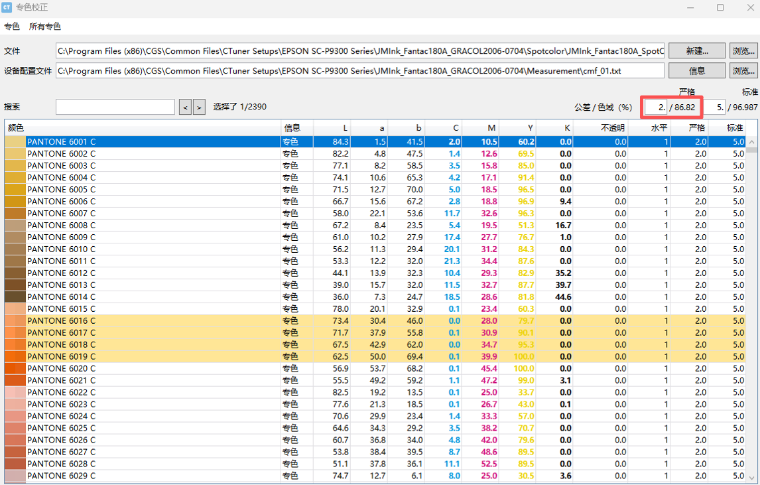Image resolution: width=760 pixels, height=485 pixels.
Task: Click the PANTONE 6019 C color swatch
Action: pyautogui.click(x=15, y=356)
